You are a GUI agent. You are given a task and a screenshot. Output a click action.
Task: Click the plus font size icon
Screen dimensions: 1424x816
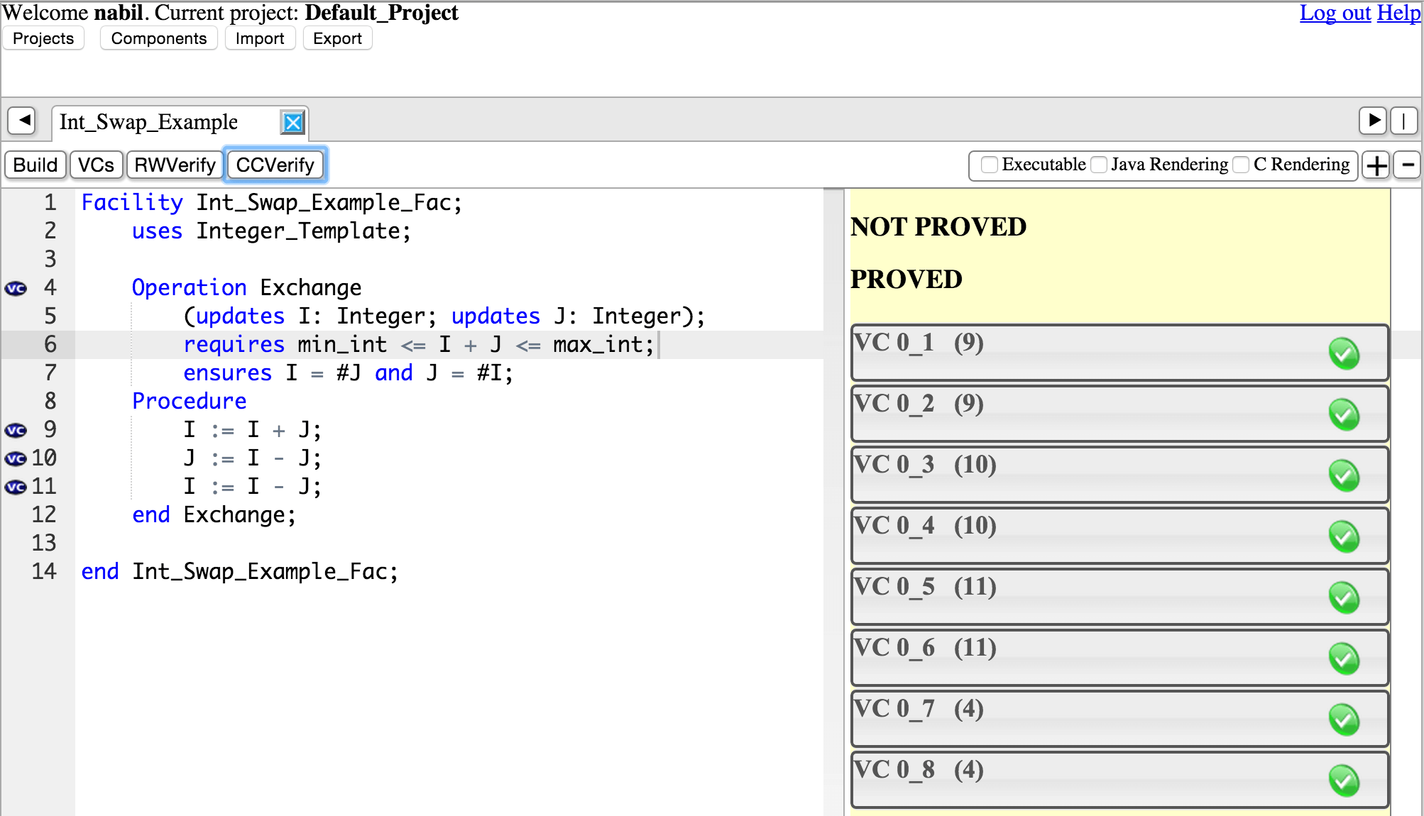tap(1376, 165)
